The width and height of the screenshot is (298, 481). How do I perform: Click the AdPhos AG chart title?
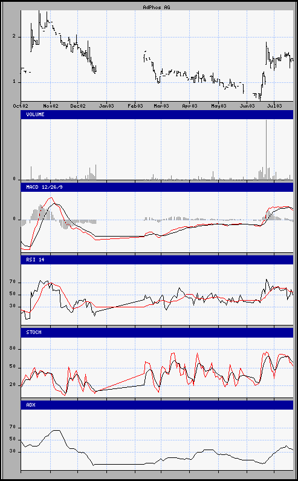tap(157, 7)
